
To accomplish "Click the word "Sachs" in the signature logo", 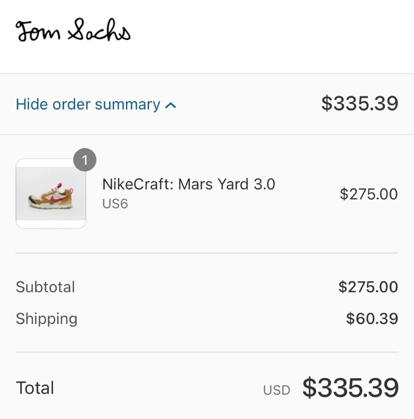I will point(99,31).
